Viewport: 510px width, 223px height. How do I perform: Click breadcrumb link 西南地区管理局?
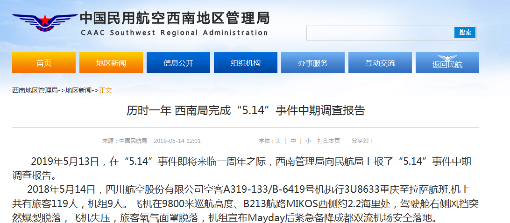(x=35, y=90)
